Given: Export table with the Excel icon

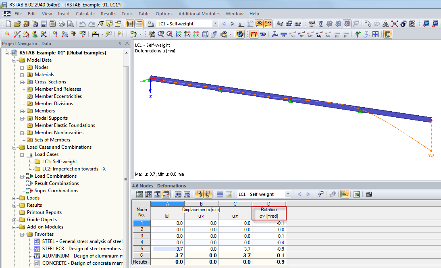Looking at the screenshot, I should 357,194.
